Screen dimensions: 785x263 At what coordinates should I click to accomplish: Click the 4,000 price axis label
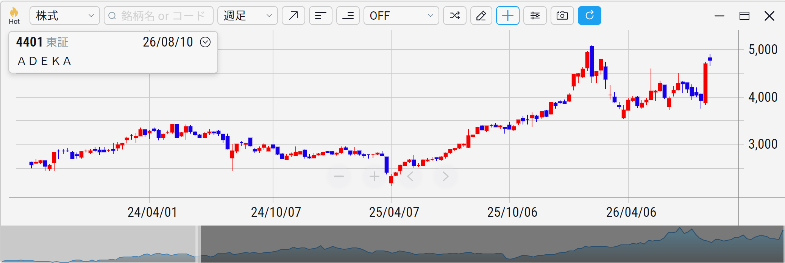[x=763, y=97]
